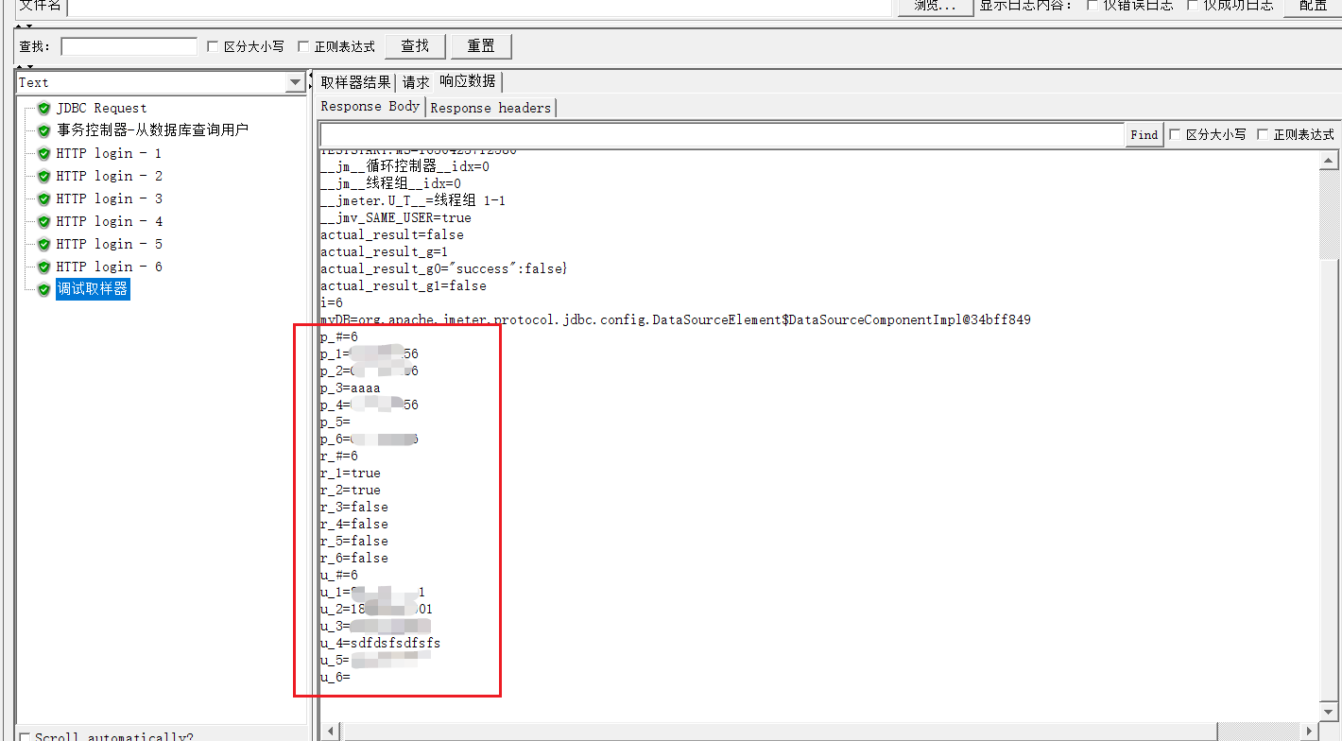Click the green checkmark beside HTTP login - 6

coord(43,267)
